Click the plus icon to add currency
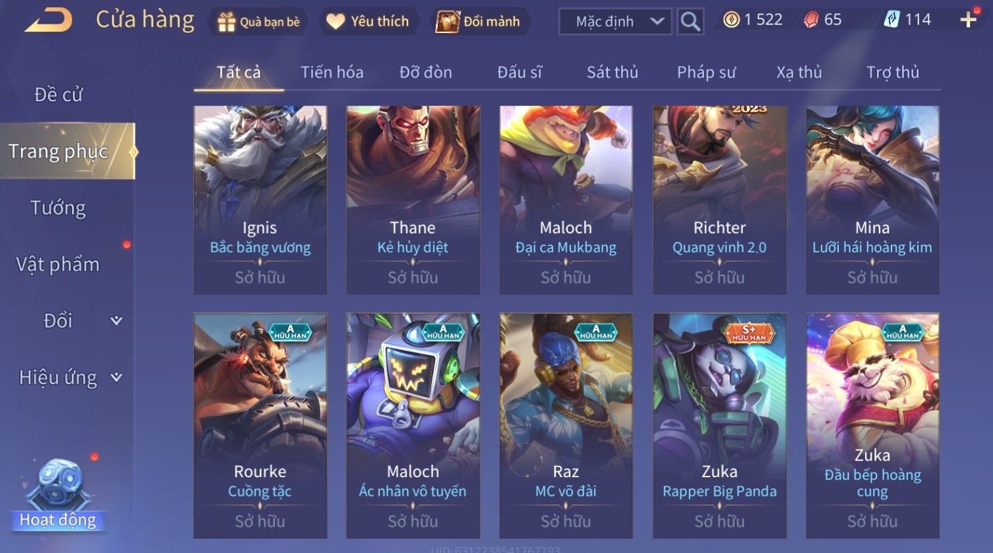The width and height of the screenshot is (993, 553). coord(968,20)
